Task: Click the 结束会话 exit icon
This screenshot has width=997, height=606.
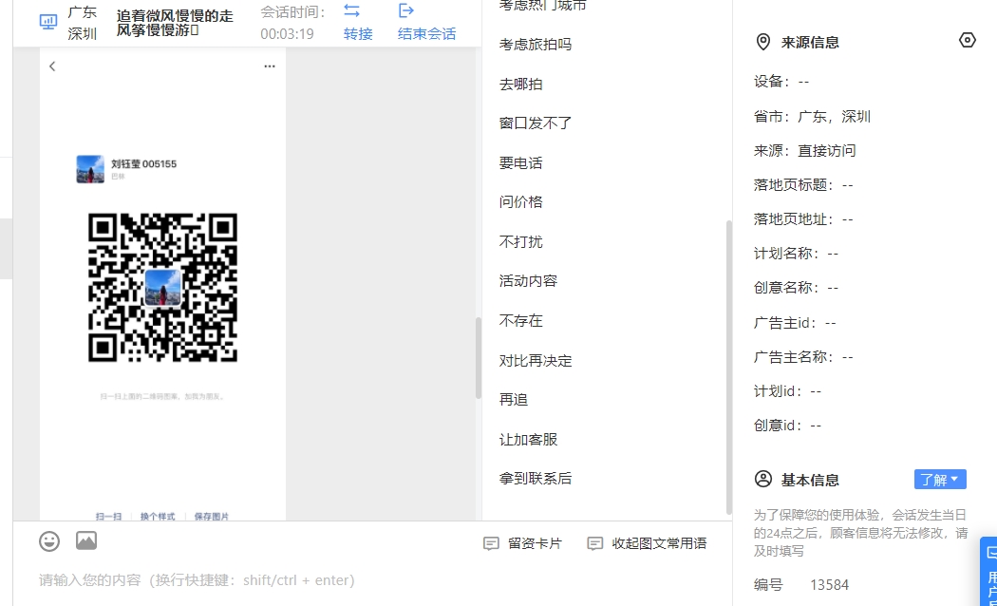Action: point(405,10)
